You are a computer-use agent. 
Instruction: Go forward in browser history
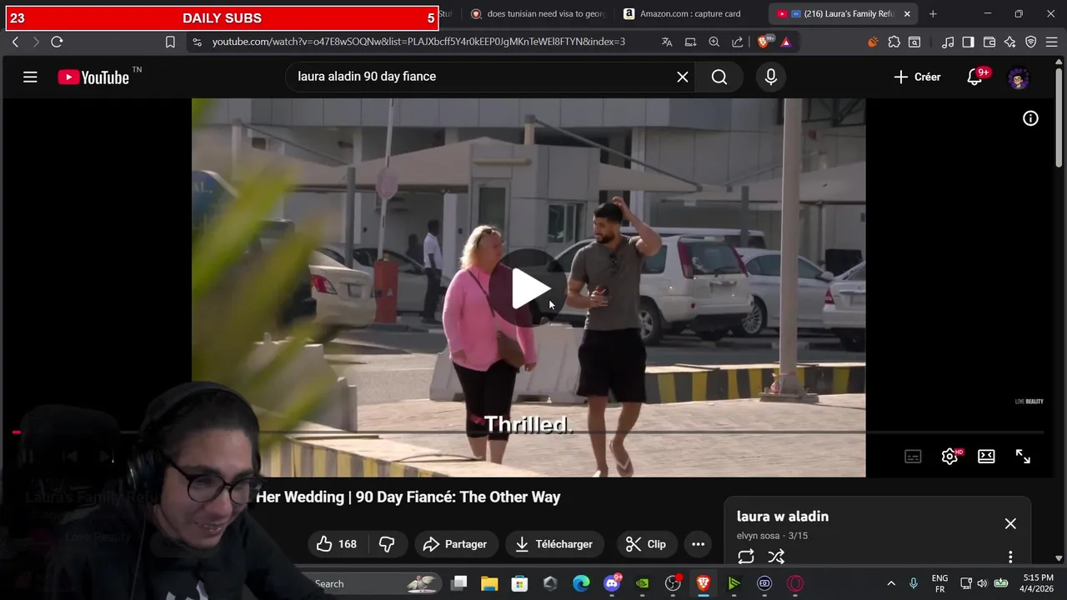(x=36, y=42)
